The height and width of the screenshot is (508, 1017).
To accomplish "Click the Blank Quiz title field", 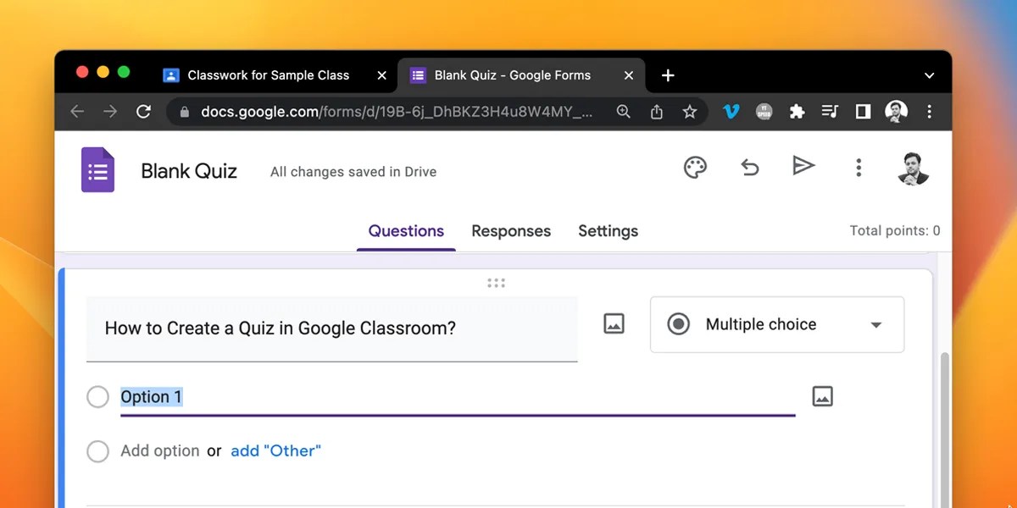I will 188,170.
